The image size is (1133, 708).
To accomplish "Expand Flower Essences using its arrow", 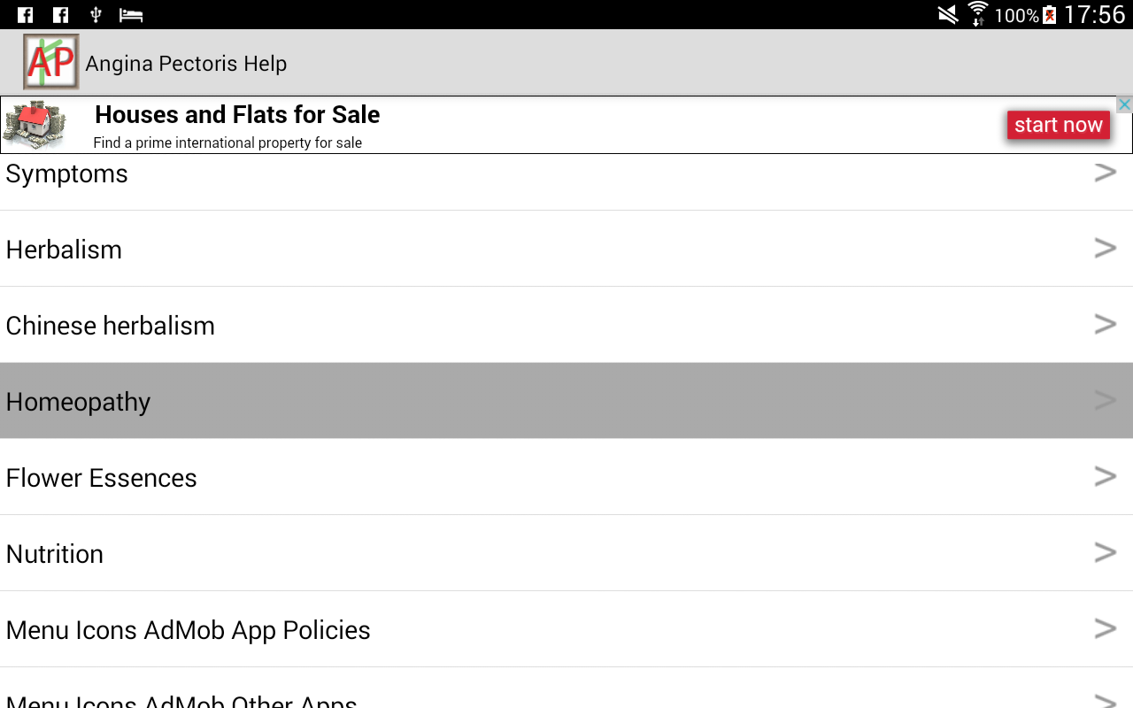I will 1105,476.
